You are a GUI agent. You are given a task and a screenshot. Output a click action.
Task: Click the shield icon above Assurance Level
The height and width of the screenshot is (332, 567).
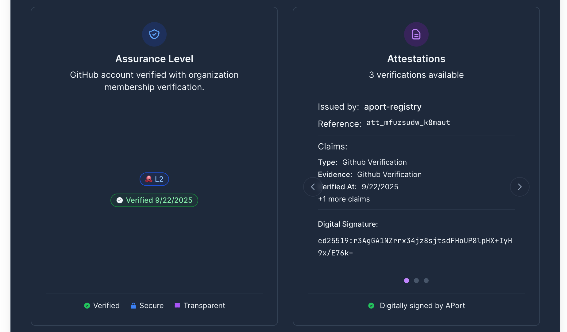point(154,34)
